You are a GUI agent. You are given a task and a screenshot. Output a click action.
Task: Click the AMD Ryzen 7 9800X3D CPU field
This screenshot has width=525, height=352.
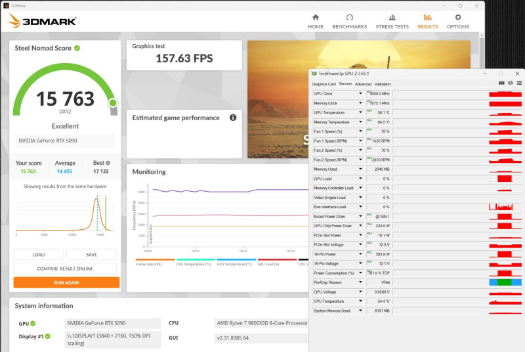pyautogui.click(x=261, y=323)
